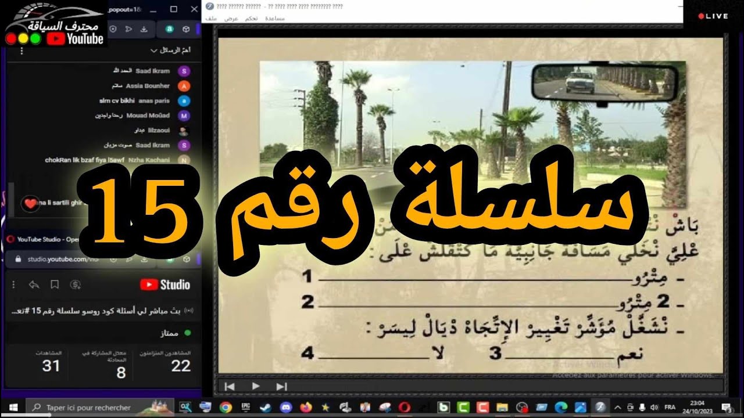This screenshot has height=418, width=744.
Task: Open the ملف menu in the quiz window
Action: (211, 19)
